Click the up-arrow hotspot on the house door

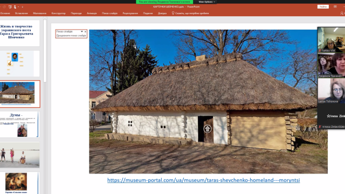point(208,129)
